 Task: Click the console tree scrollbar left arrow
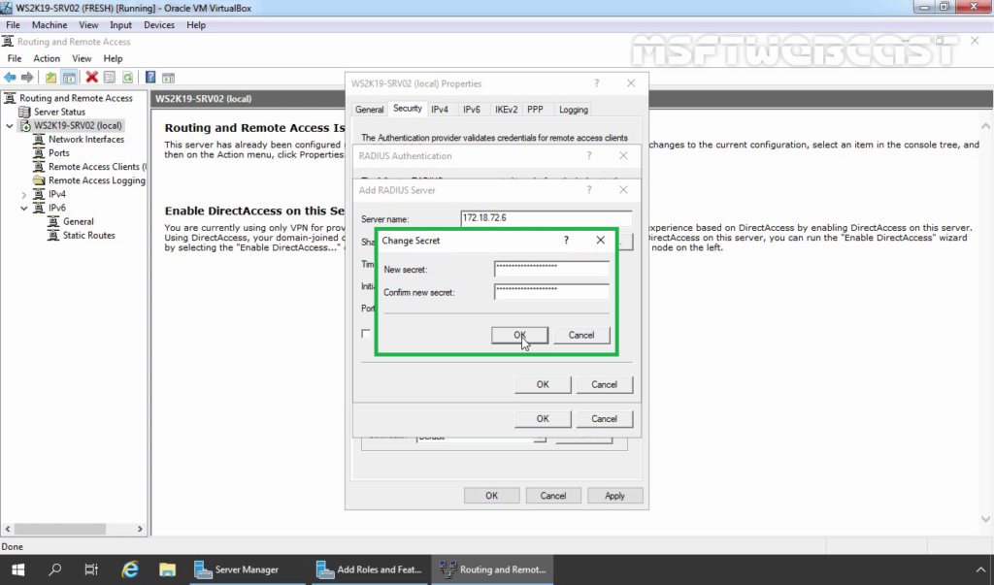[x=8, y=529]
